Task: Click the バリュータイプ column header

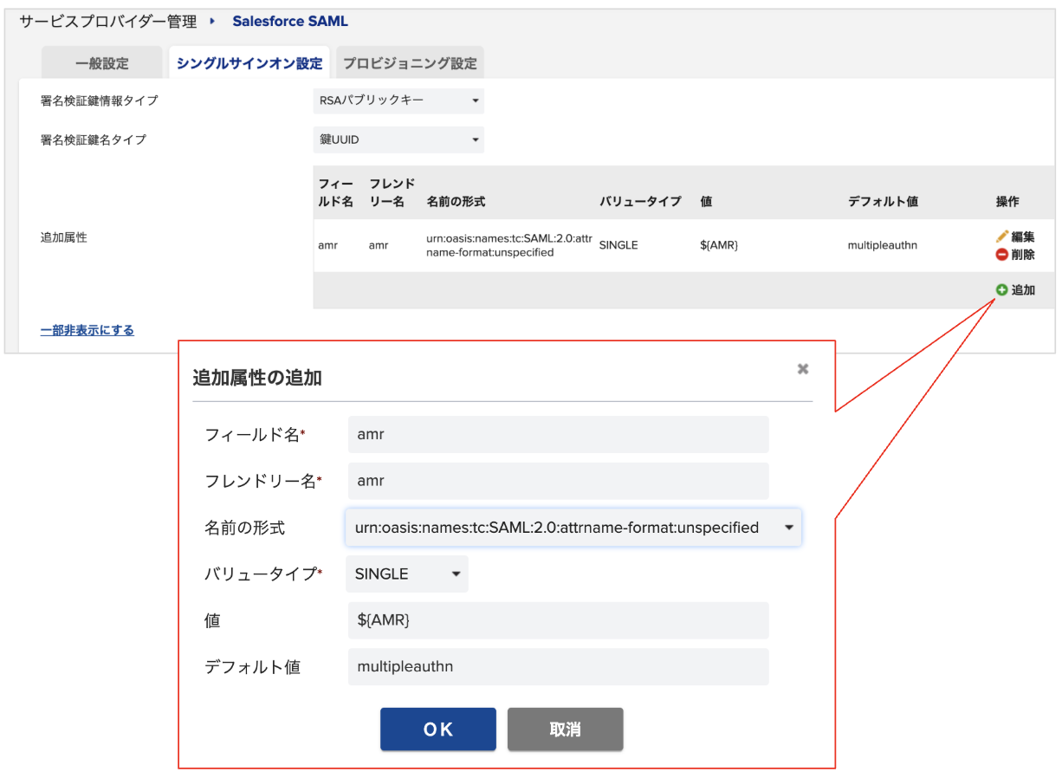Action: point(641,202)
